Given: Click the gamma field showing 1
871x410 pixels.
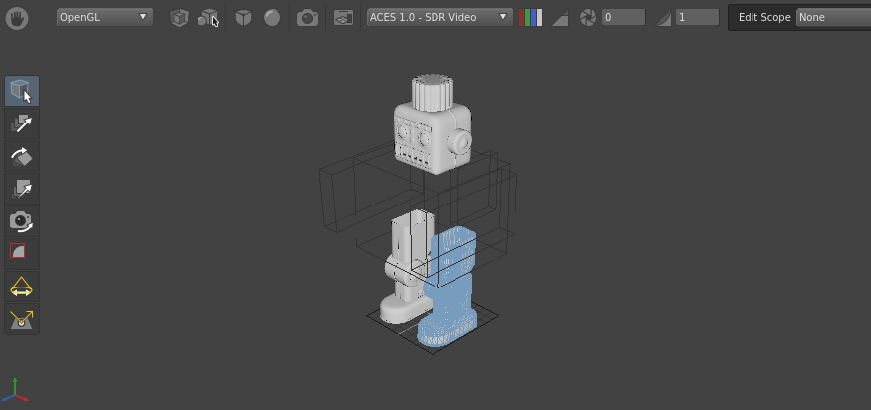Looking at the screenshot, I should (x=698, y=17).
